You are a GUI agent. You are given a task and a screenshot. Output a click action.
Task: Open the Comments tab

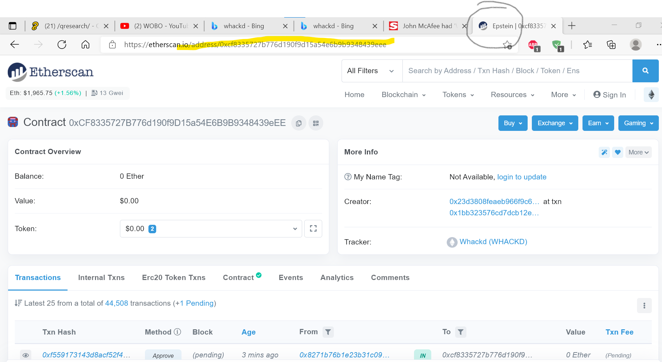point(390,278)
